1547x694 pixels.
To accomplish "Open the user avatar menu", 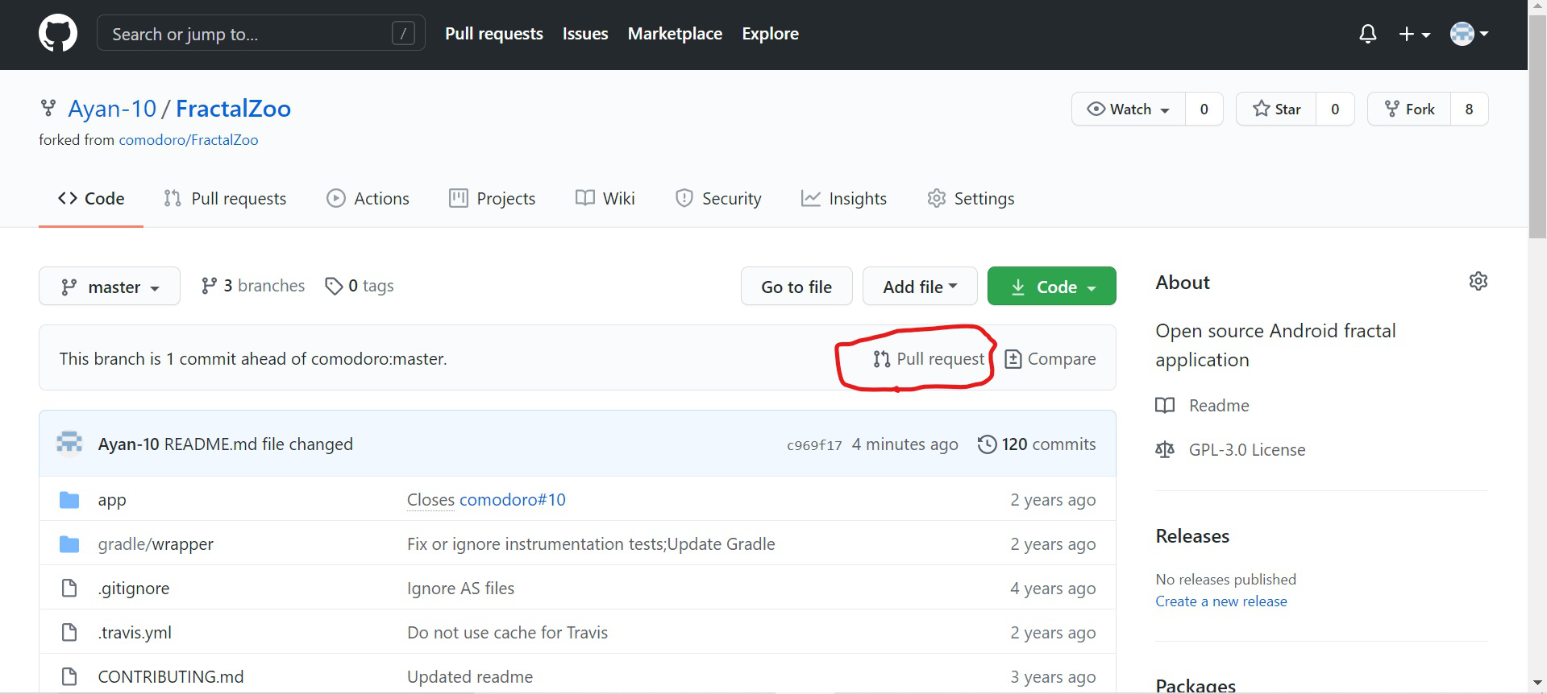I will pyautogui.click(x=1469, y=34).
